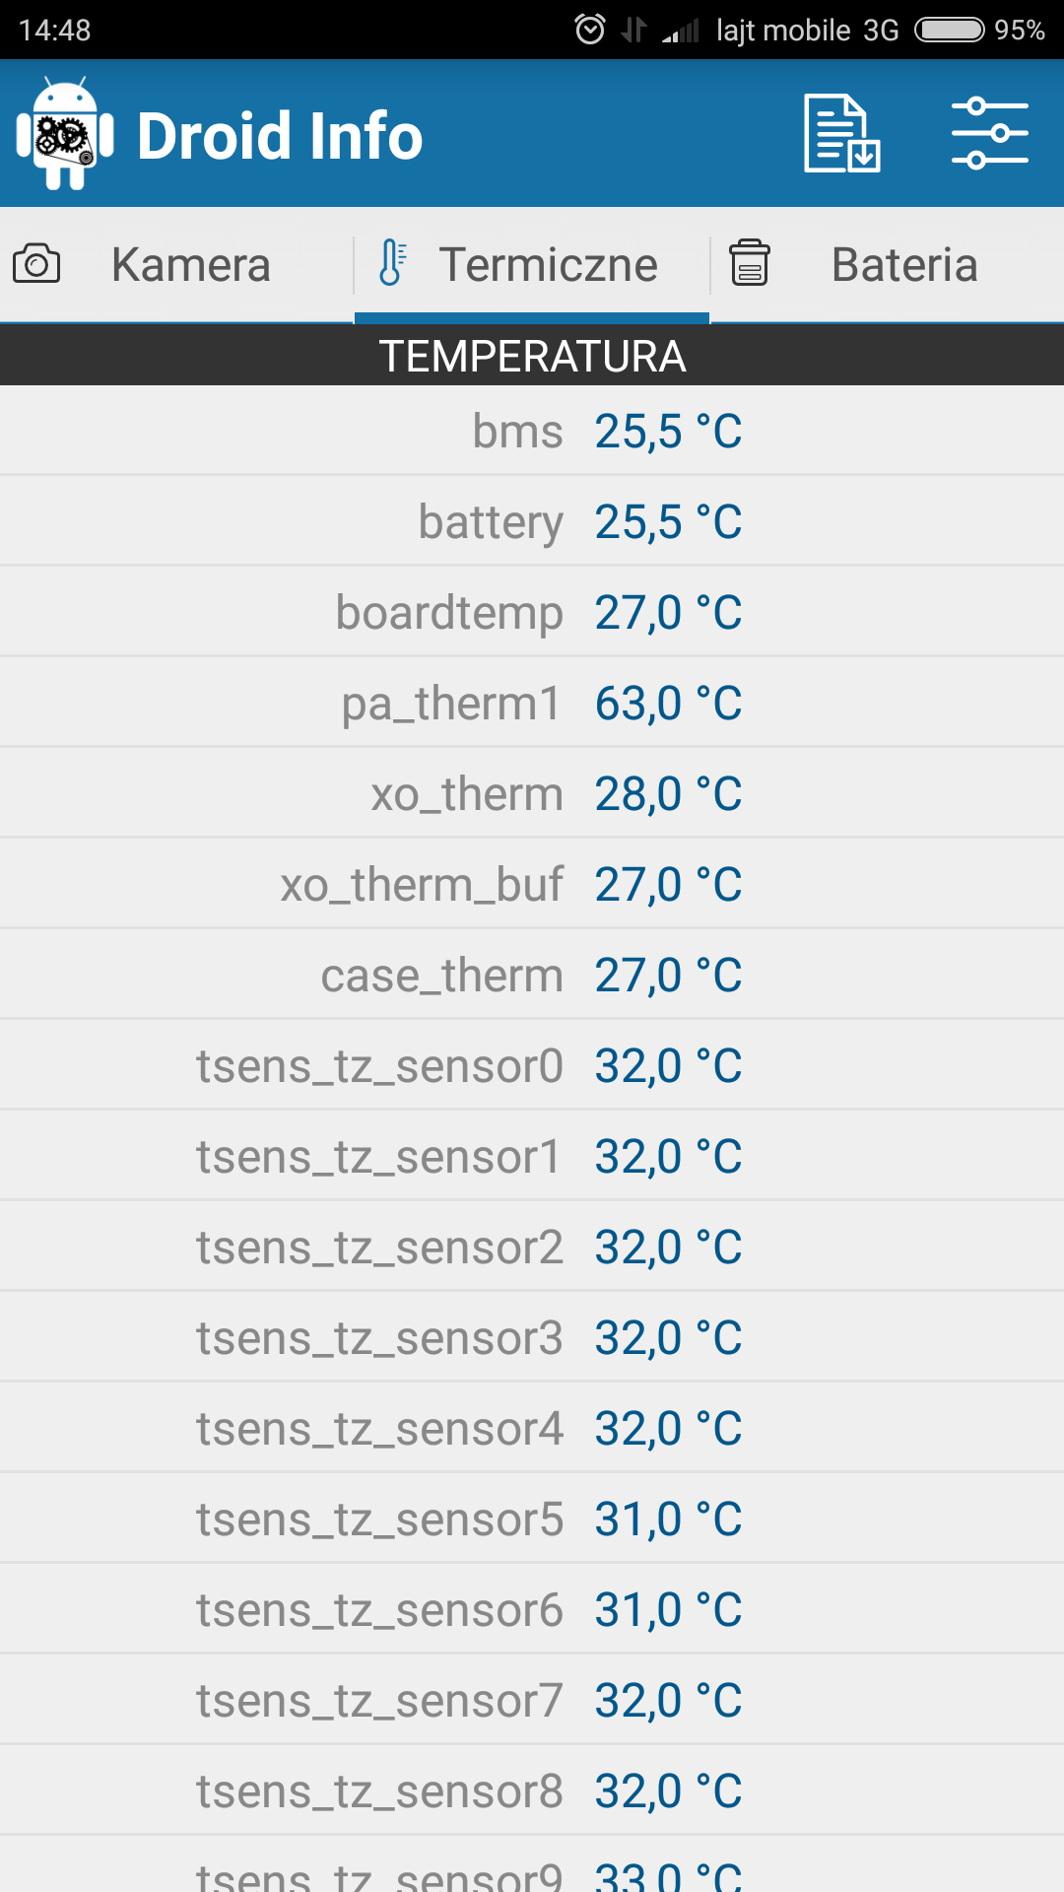
Task: Switch to the Kamera tab
Action: pos(190,265)
